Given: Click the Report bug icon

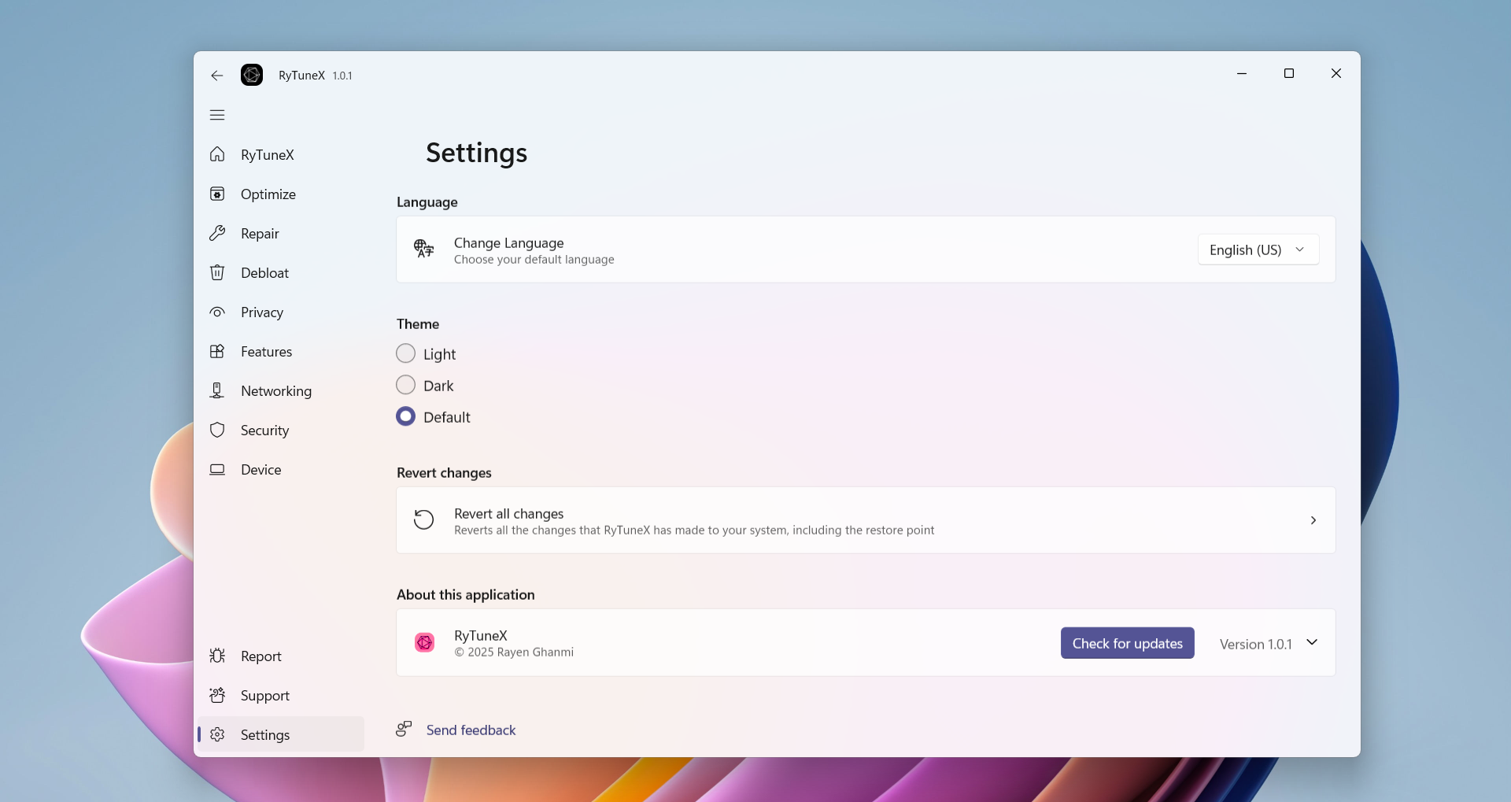Looking at the screenshot, I should coord(217,656).
